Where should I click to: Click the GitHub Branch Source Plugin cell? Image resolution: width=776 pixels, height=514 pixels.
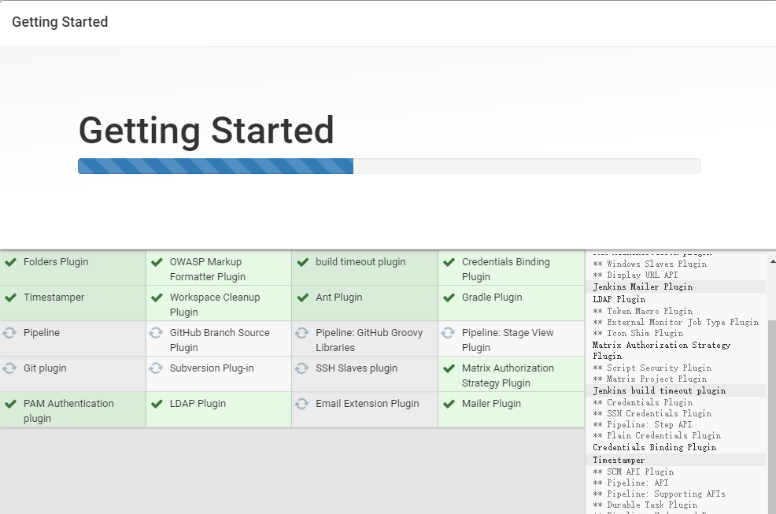click(x=219, y=338)
